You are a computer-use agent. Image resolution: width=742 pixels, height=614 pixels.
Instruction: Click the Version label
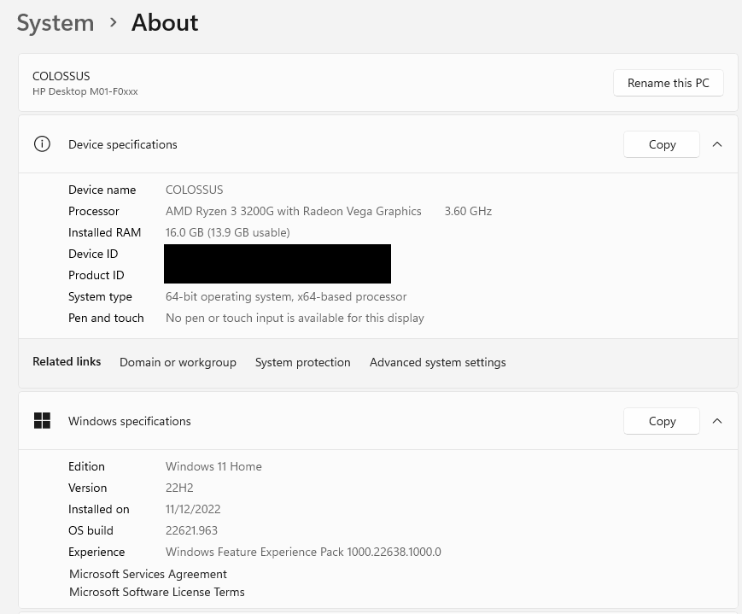[88, 488]
